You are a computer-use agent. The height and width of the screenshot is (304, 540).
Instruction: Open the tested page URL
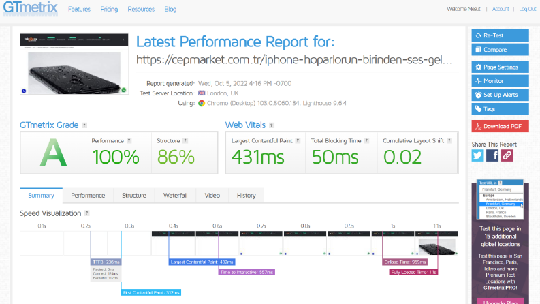[294, 60]
